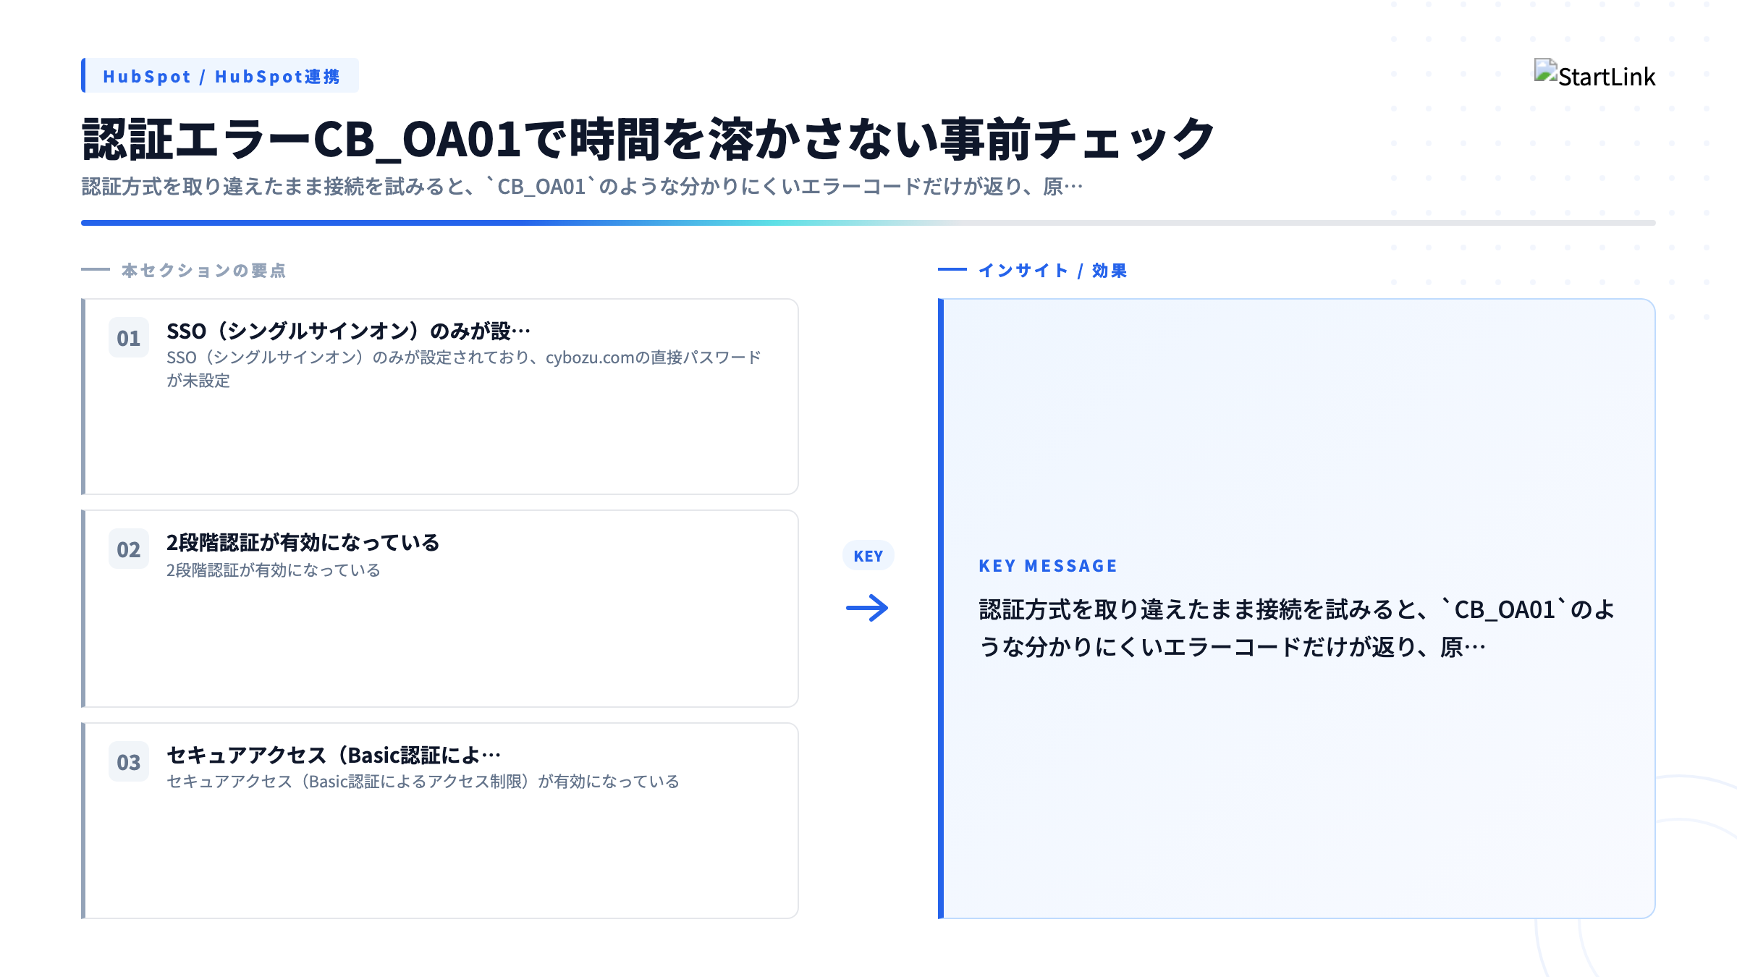Click description mentioning cybozu.comの直接パスワード
1737x977 pixels.
click(464, 368)
